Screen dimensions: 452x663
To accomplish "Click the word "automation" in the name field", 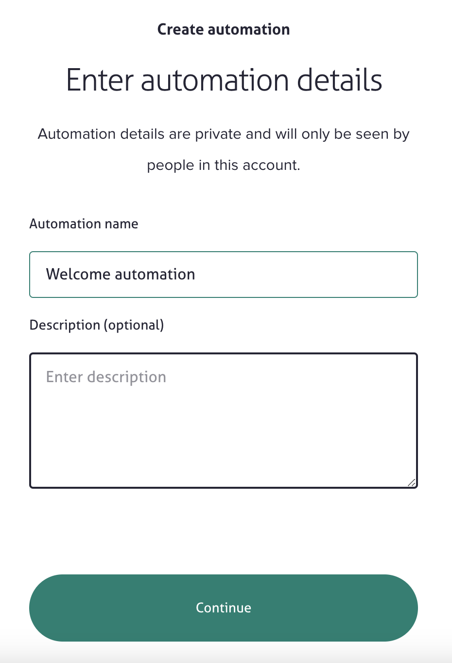I will (155, 275).
